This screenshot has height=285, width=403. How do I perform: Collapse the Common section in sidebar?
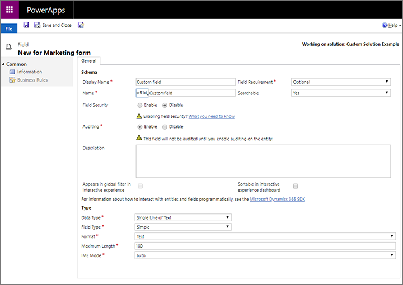[x=3, y=64]
